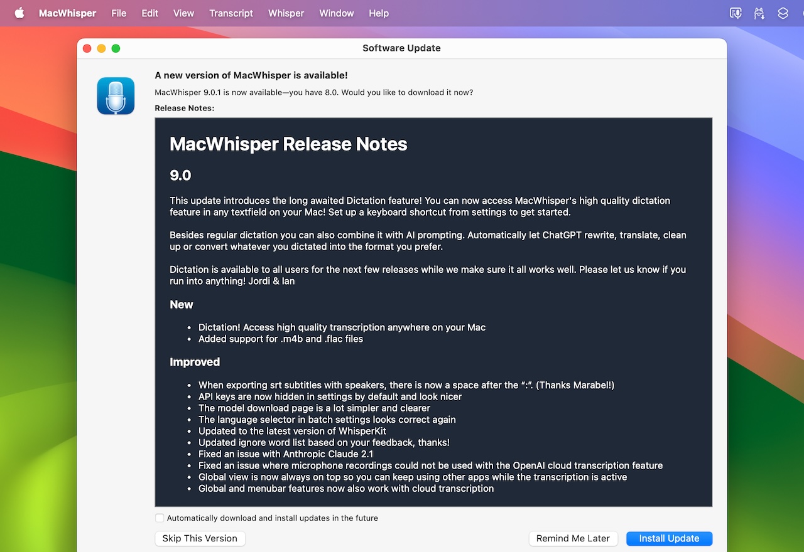Open the Shortcuts layers menu bar icon

[x=783, y=13]
